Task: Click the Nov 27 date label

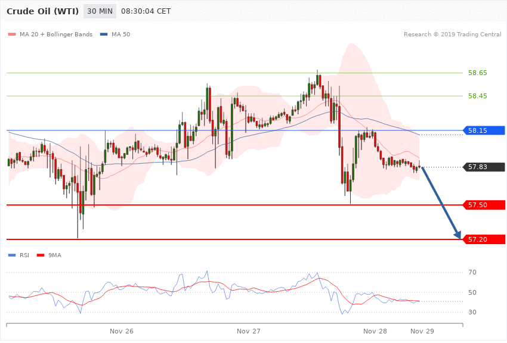Action: [x=248, y=331]
